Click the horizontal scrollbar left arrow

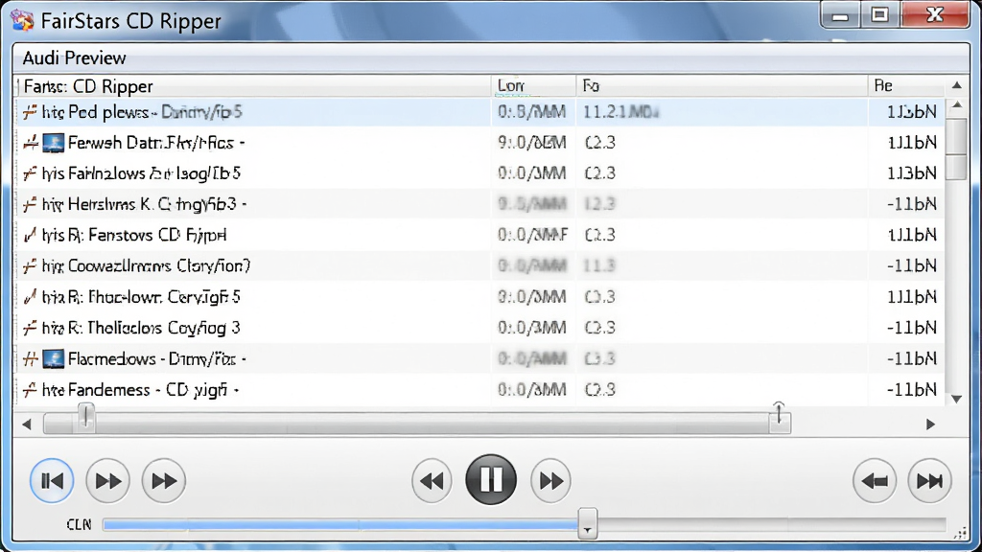coord(26,425)
